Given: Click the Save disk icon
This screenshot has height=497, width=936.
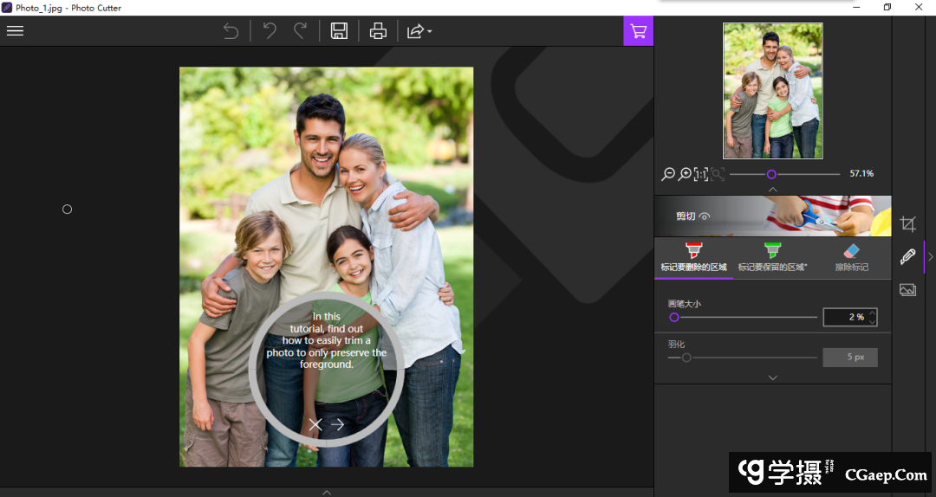Looking at the screenshot, I should coord(339,31).
